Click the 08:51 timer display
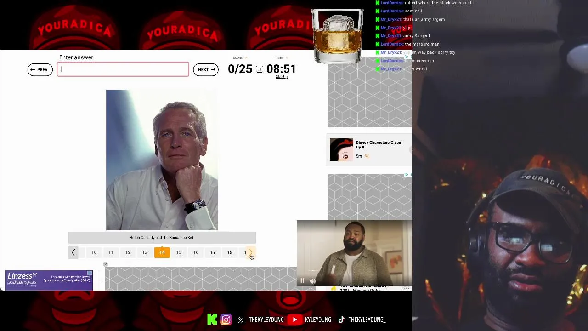This screenshot has height=331, width=588. pos(281,69)
